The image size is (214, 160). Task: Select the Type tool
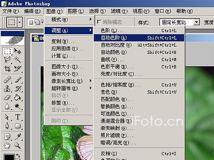tap(18, 117)
